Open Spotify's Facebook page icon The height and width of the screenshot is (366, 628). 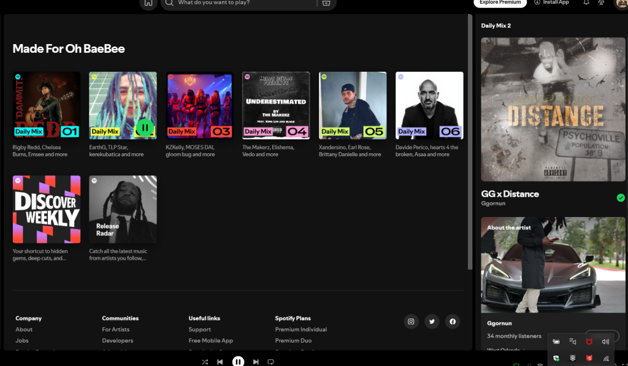pos(453,321)
